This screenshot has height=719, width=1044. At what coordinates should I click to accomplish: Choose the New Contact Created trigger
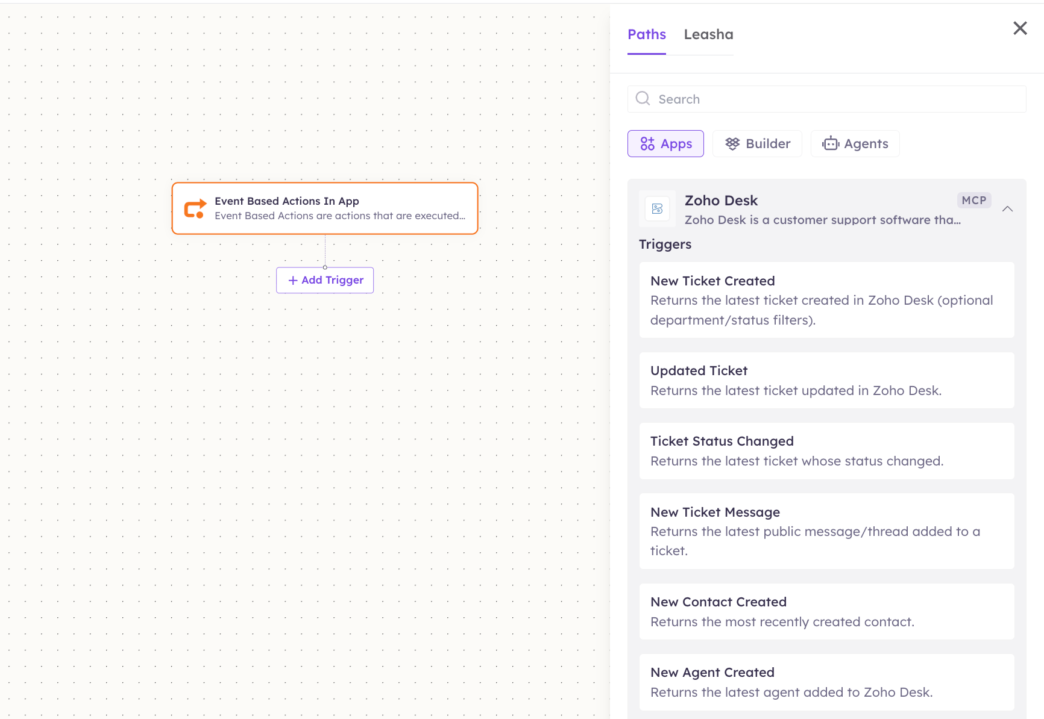pyautogui.click(x=826, y=612)
